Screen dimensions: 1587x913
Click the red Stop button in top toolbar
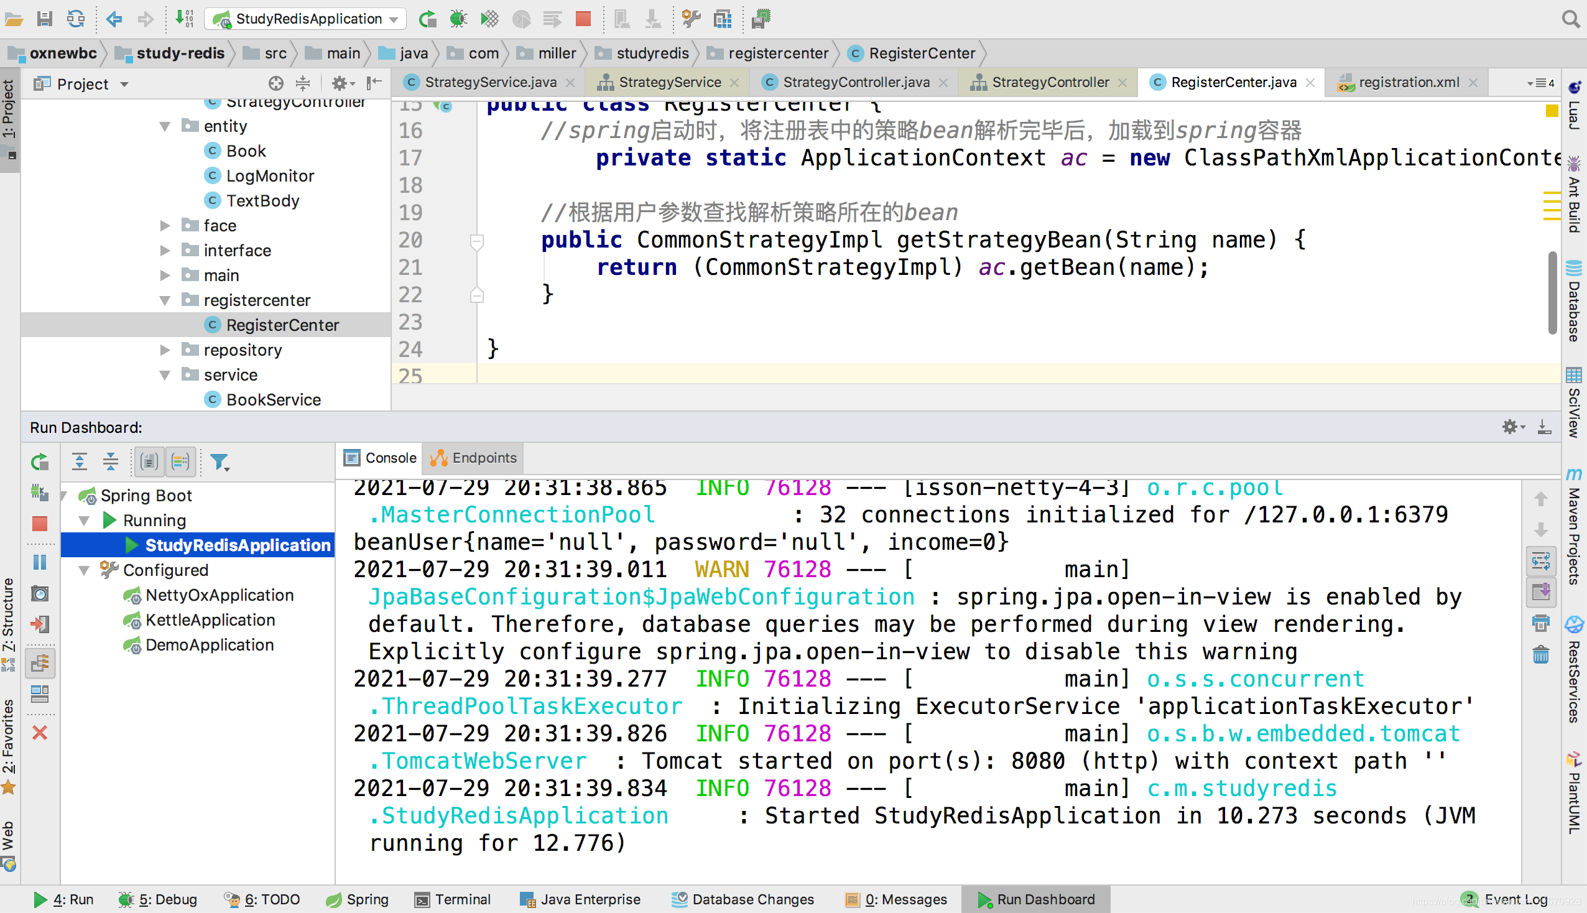coord(583,19)
